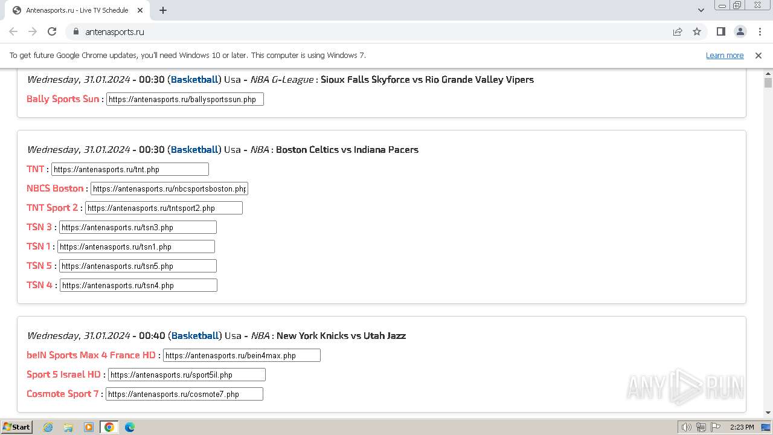Open the network tray icon
Screen dimensions: 773x435
[701, 427]
